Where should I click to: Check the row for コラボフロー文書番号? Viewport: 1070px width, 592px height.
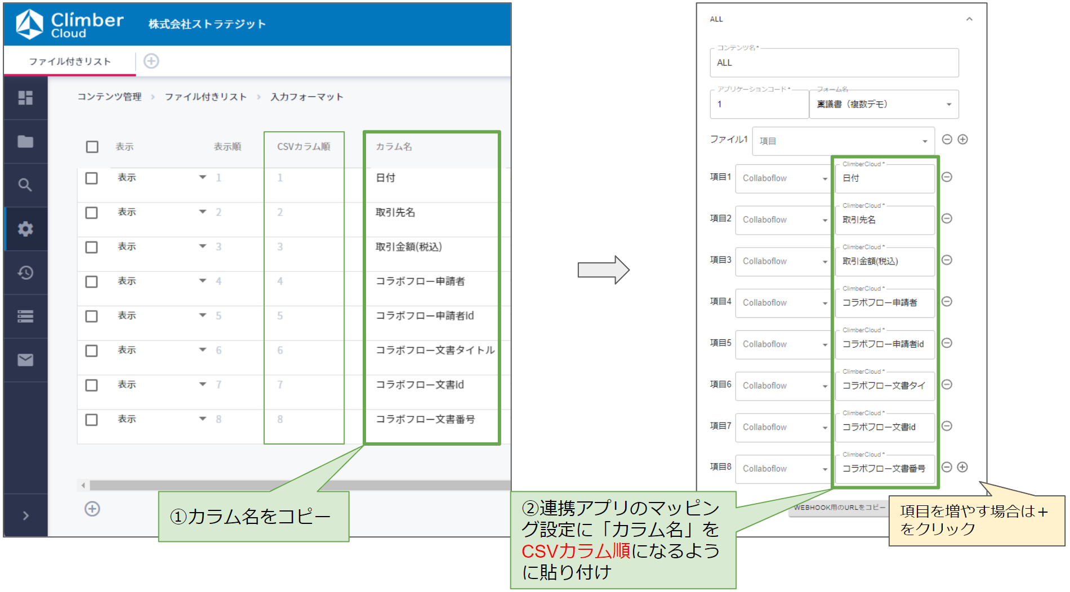(92, 420)
